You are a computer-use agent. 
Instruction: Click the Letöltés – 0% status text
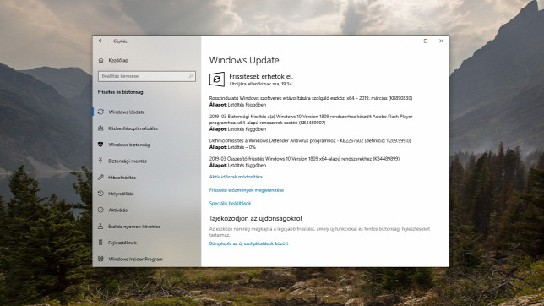(242, 147)
